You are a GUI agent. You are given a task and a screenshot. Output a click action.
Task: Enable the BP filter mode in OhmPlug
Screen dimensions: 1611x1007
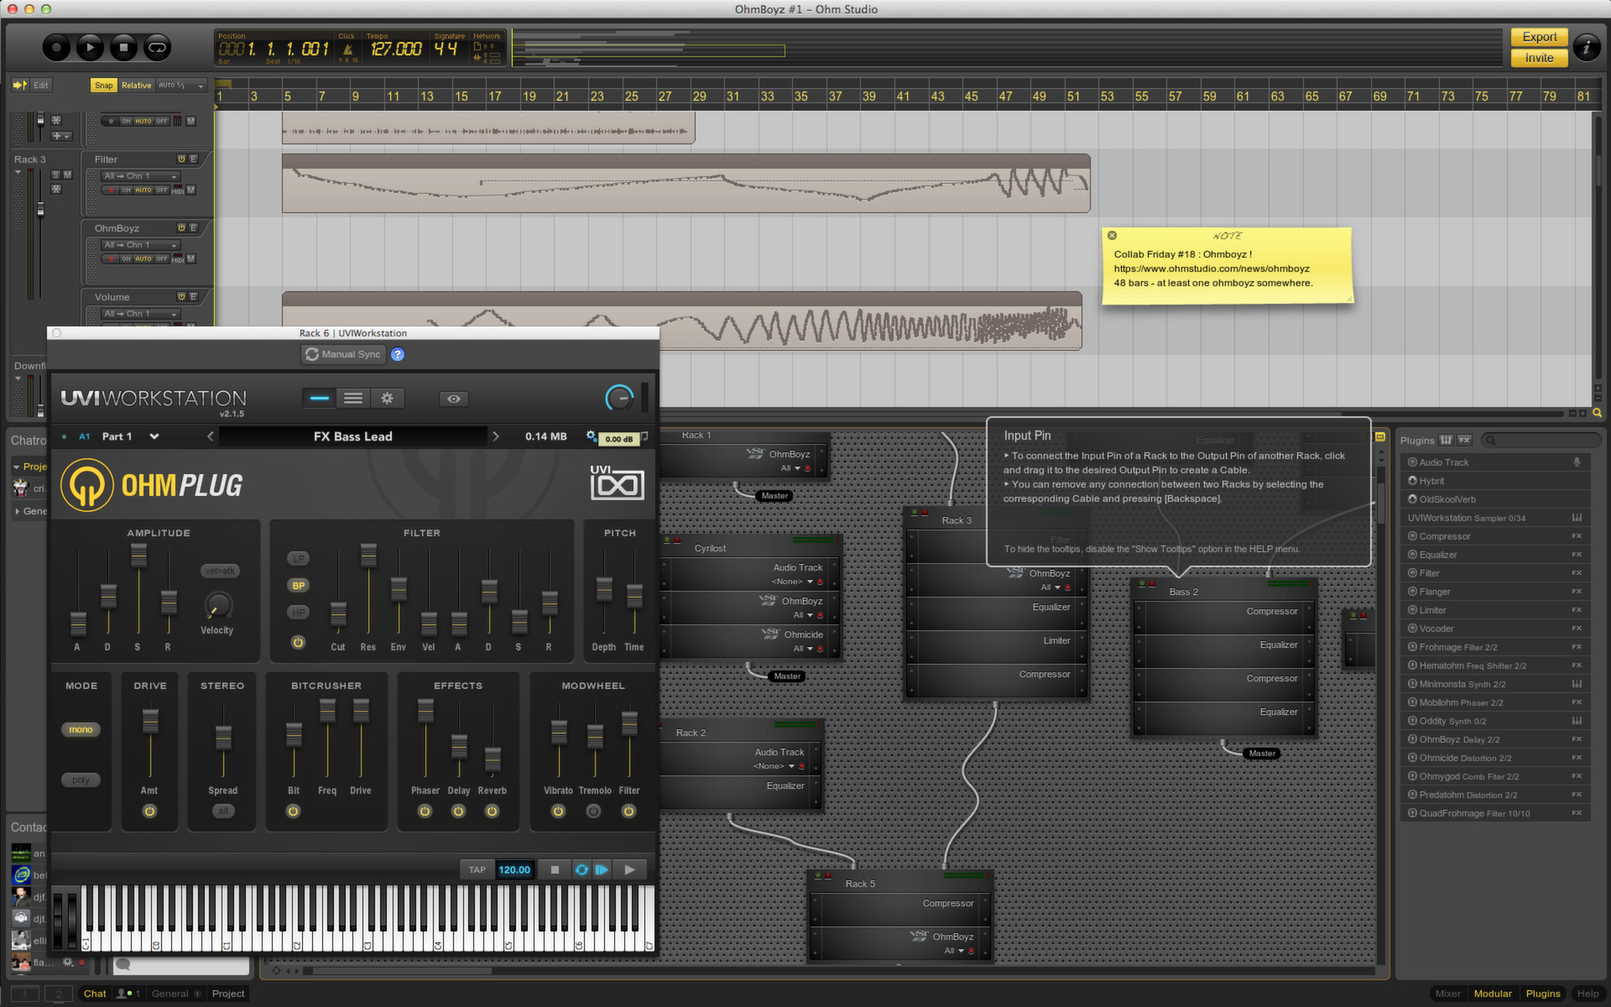[298, 585]
